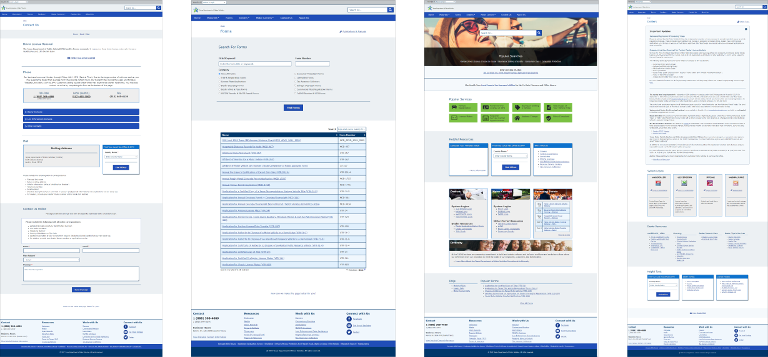768x357 pixels.
Task: Click the Find Forms button
Action: [x=294, y=107]
